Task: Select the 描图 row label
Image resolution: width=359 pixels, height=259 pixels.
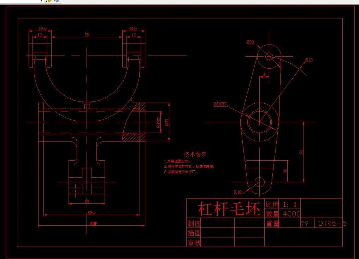Action: click(194, 233)
